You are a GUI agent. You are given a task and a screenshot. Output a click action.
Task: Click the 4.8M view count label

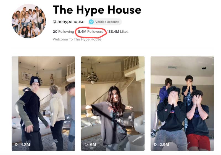[25, 144]
